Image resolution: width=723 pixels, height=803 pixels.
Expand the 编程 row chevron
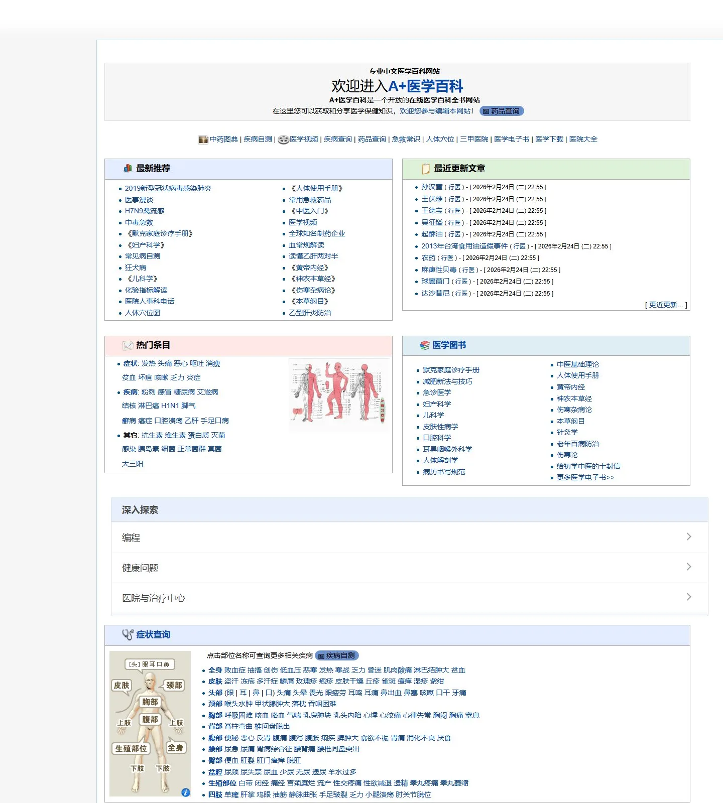[x=689, y=537]
